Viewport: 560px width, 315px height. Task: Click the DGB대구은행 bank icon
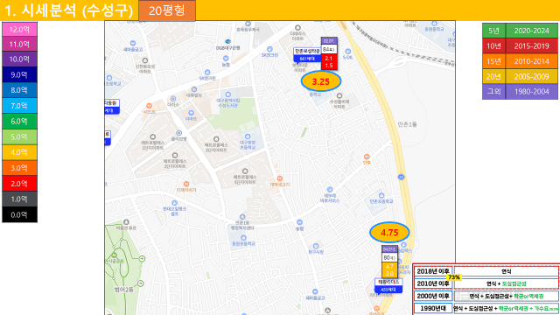(227, 42)
